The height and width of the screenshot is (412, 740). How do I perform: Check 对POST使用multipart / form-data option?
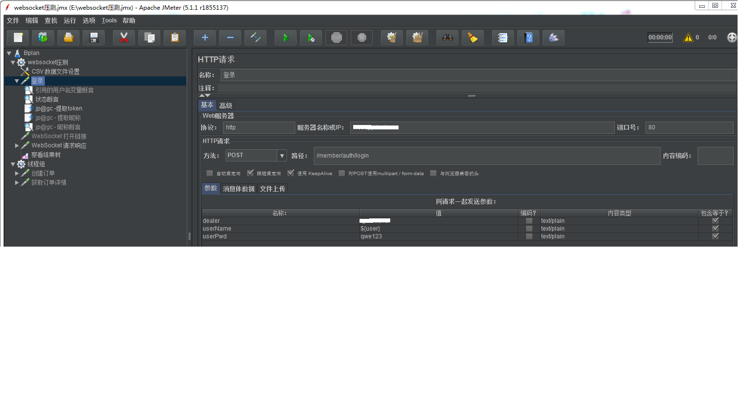[342, 173]
